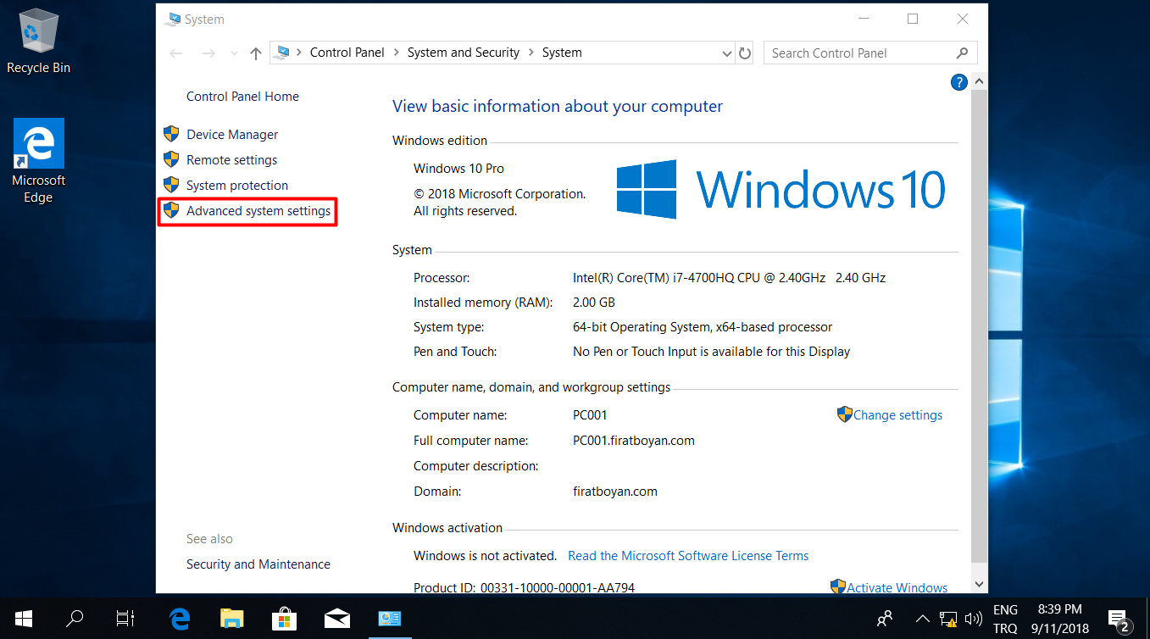This screenshot has width=1150, height=639.
Task: Open Mail app from taskbar
Action: pyautogui.click(x=337, y=619)
